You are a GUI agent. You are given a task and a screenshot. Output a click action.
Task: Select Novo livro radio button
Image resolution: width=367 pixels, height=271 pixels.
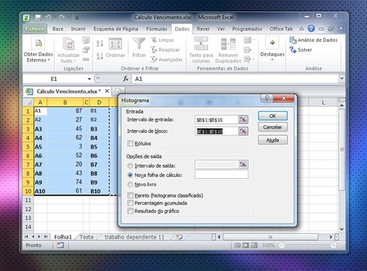click(130, 184)
